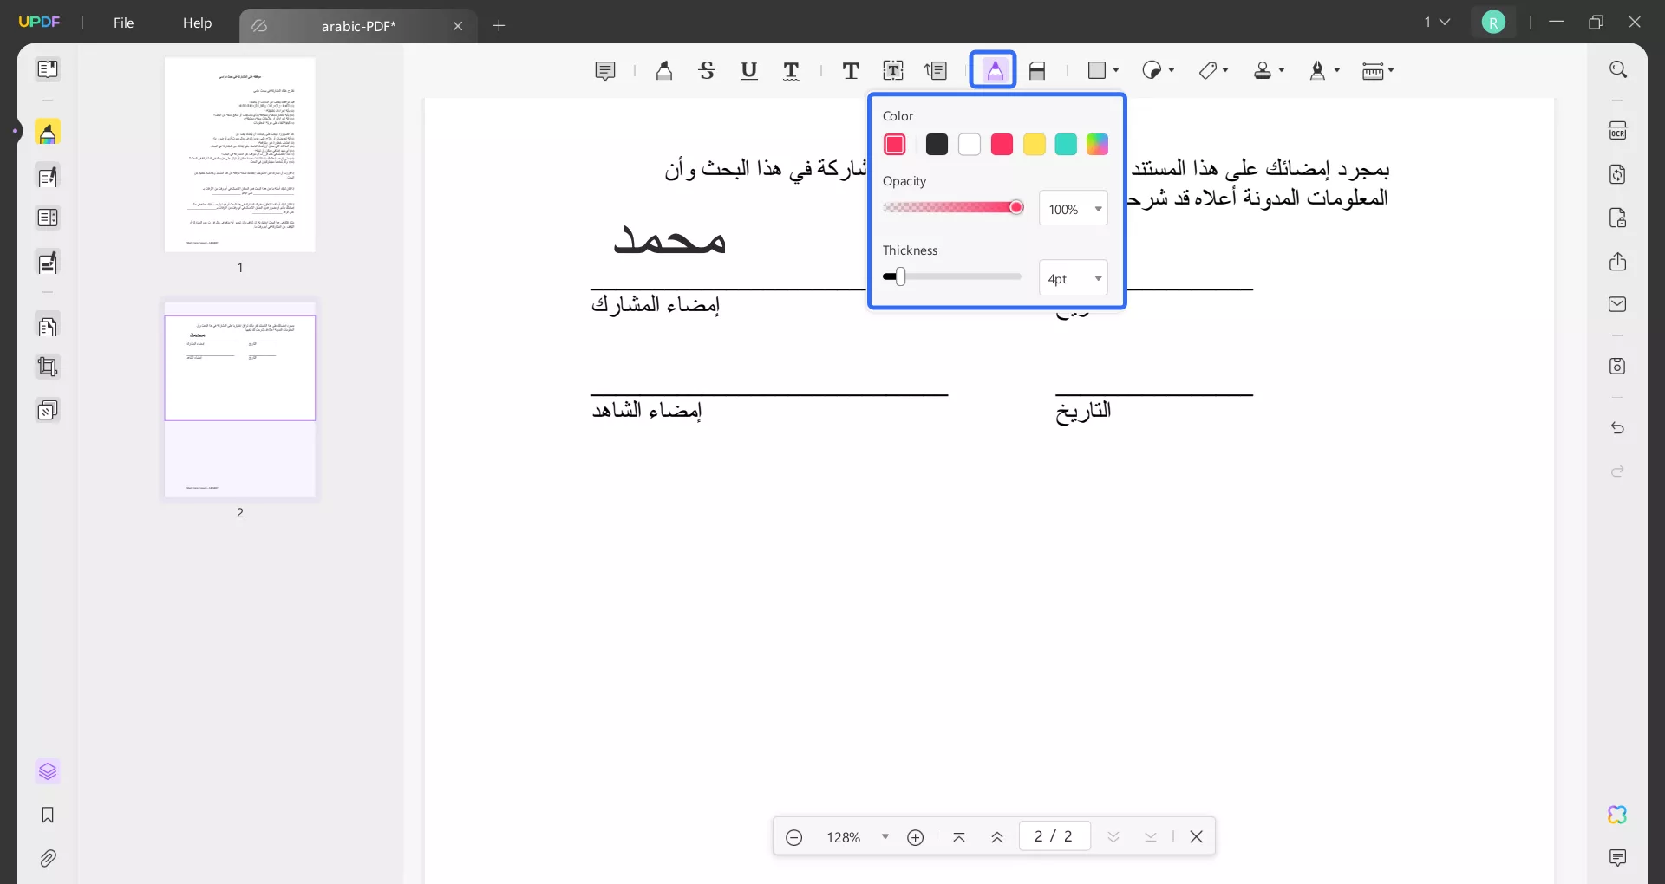Select the Add Text tool
The image size is (1665, 884).
click(x=851, y=70)
